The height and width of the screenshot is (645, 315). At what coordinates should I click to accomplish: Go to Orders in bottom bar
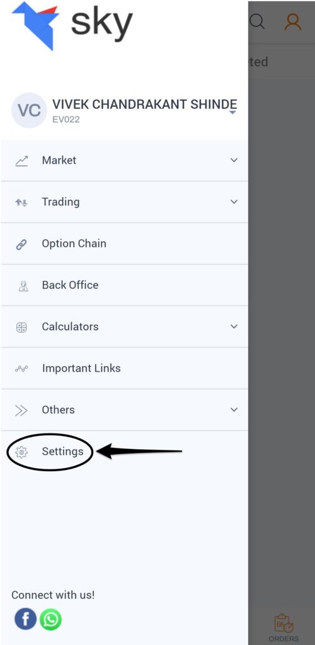tap(283, 627)
